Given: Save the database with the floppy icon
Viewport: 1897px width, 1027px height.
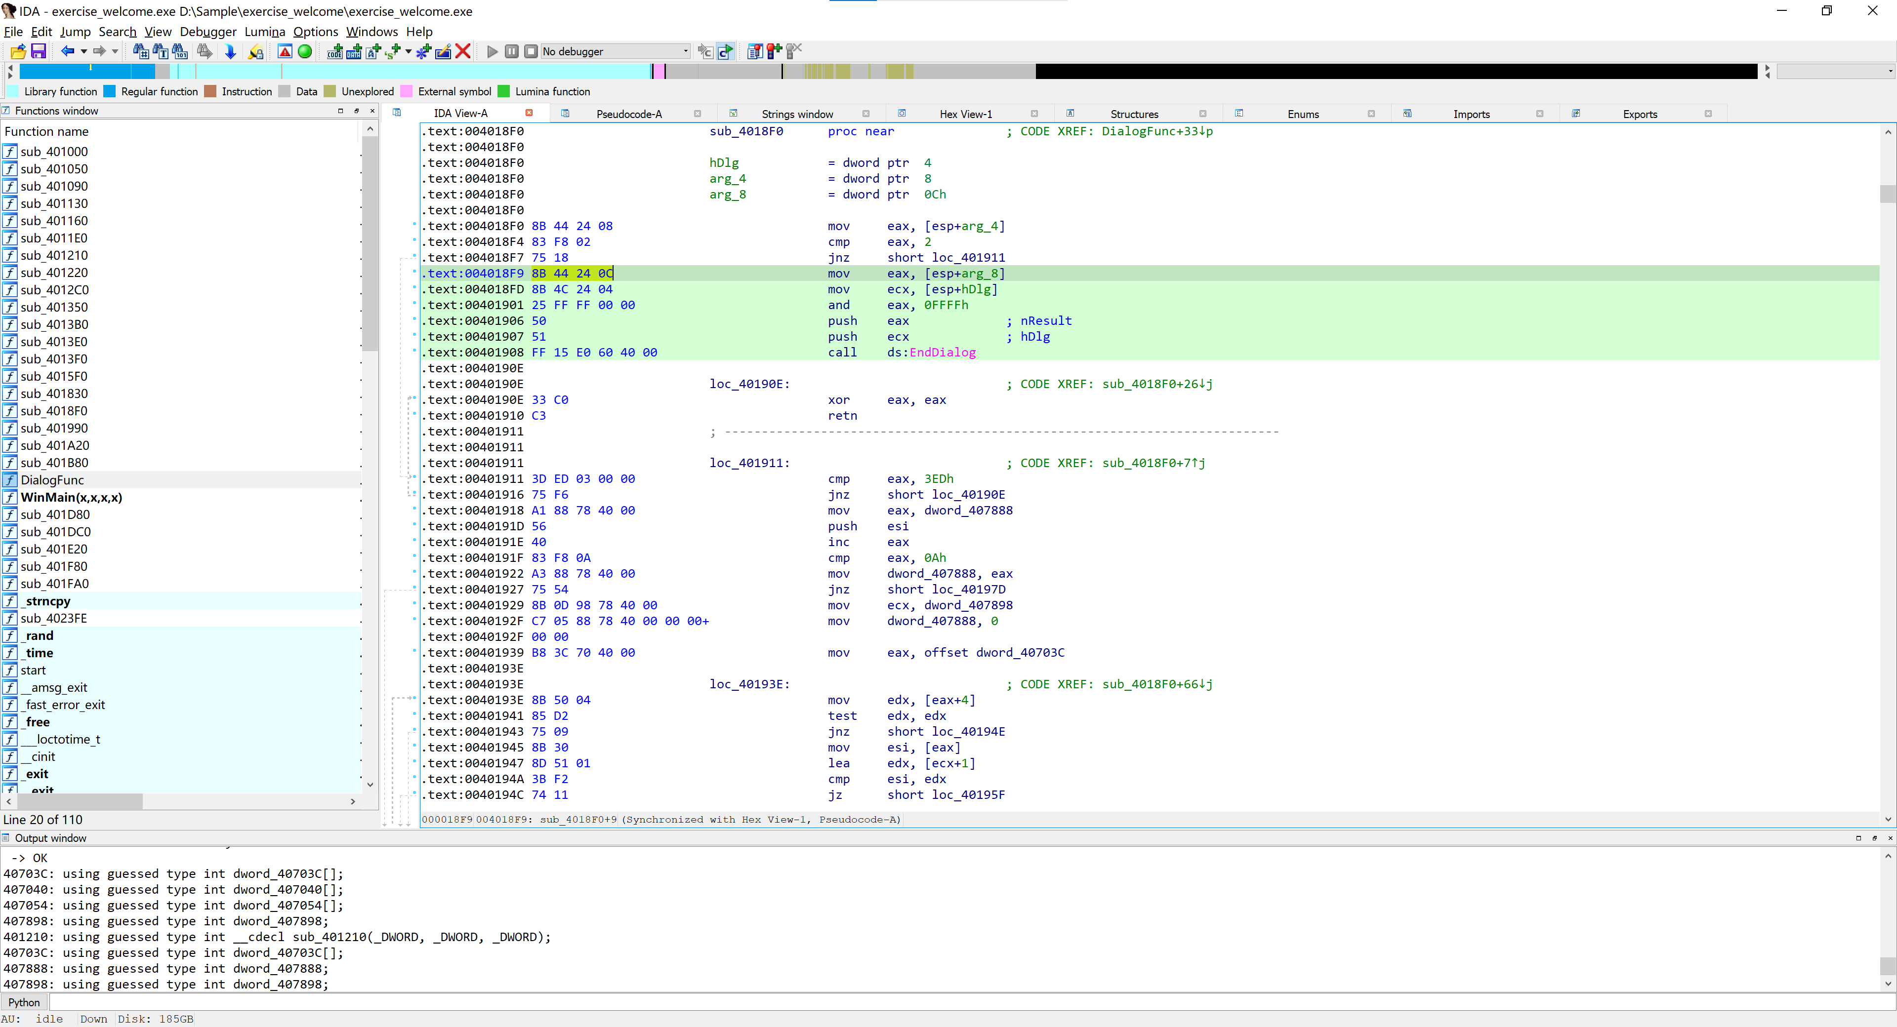Looking at the screenshot, I should coord(39,51).
